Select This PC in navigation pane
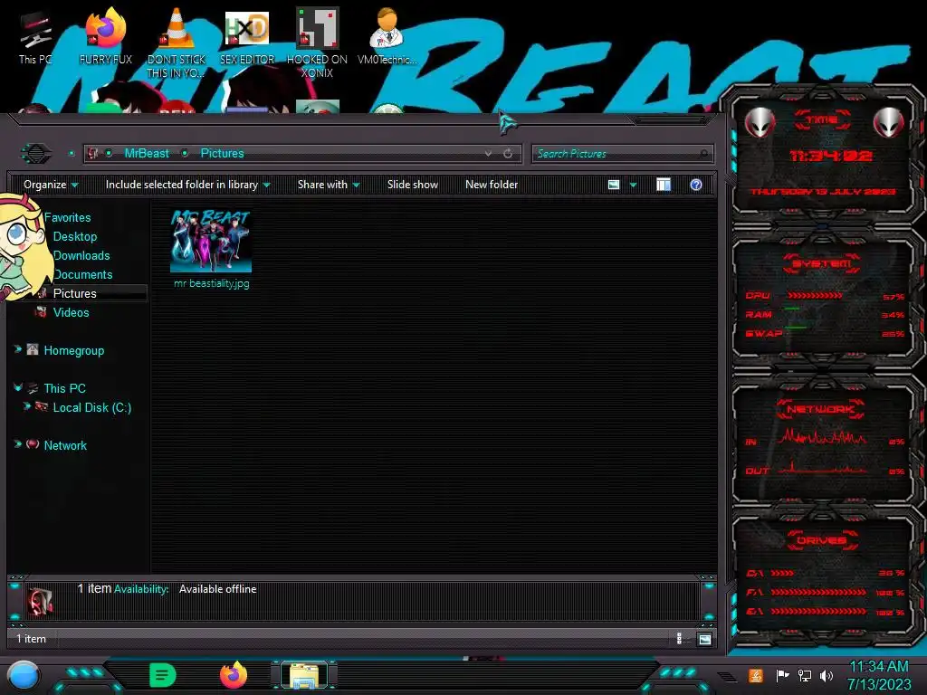The width and height of the screenshot is (927, 695). [x=64, y=388]
